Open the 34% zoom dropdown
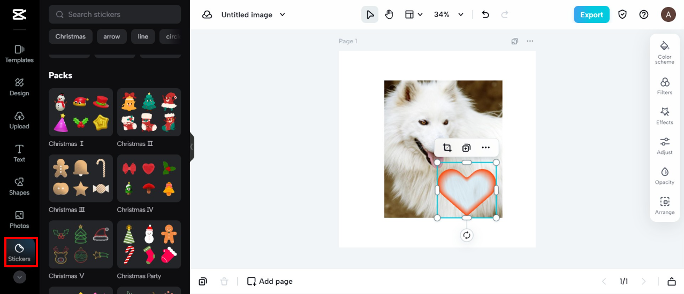 click(449, 15)
